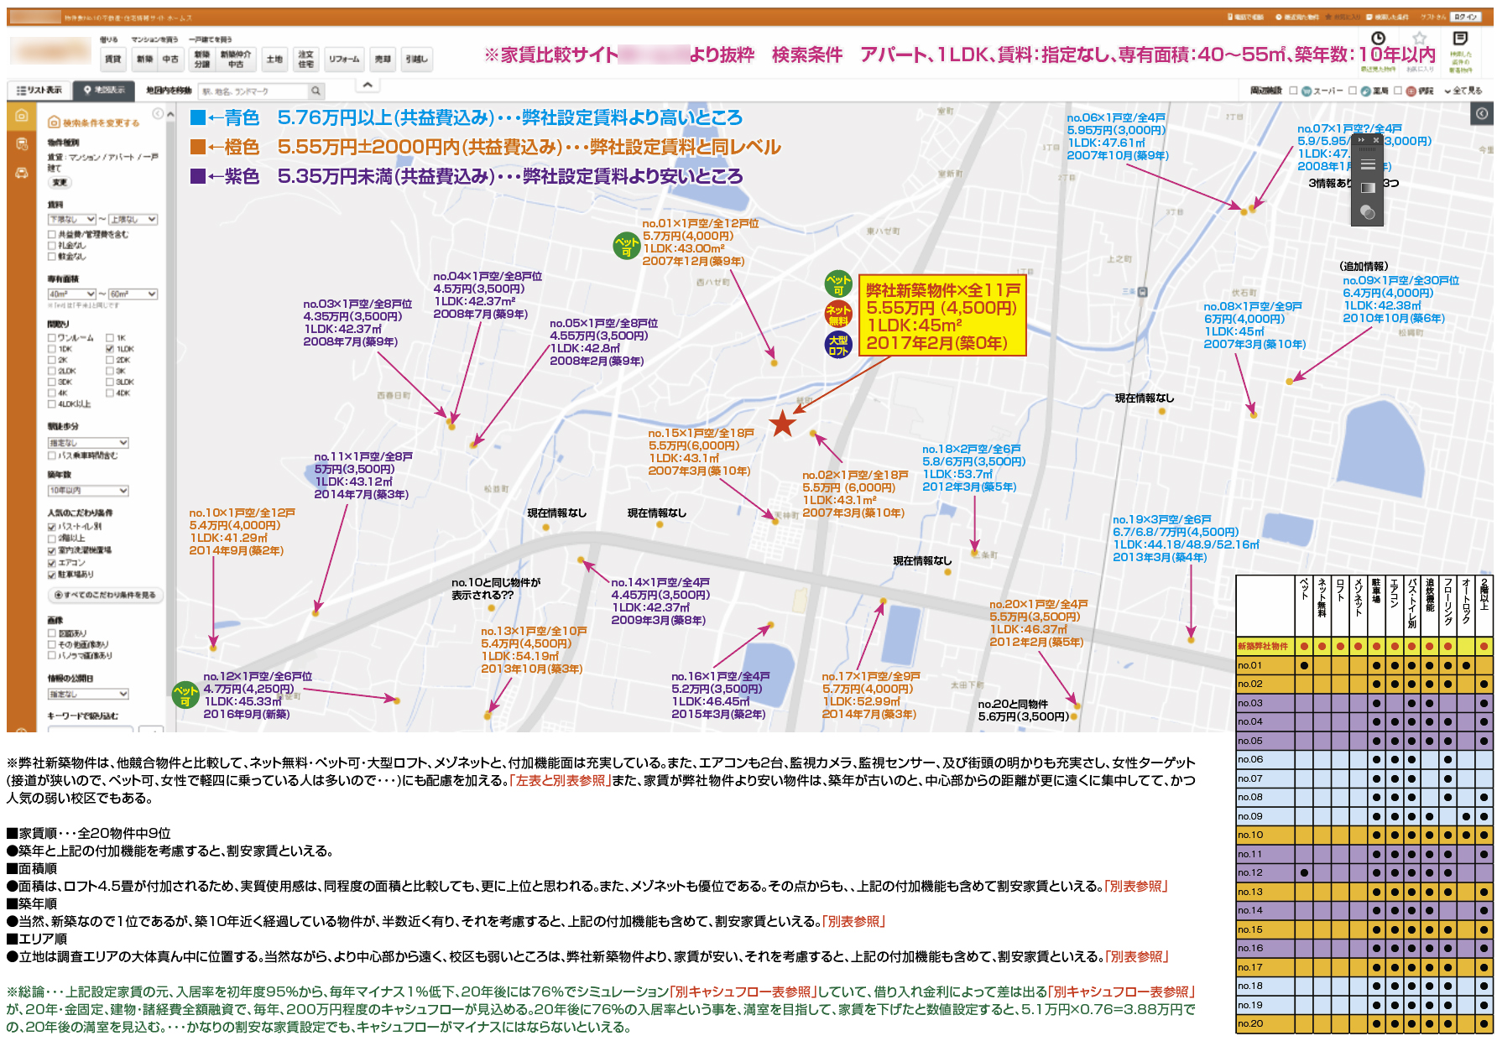Check the 2階以上 checkbox
Image resolution: width=1497 pixels, height=1041 pixels.
click(x=52, y=539)
